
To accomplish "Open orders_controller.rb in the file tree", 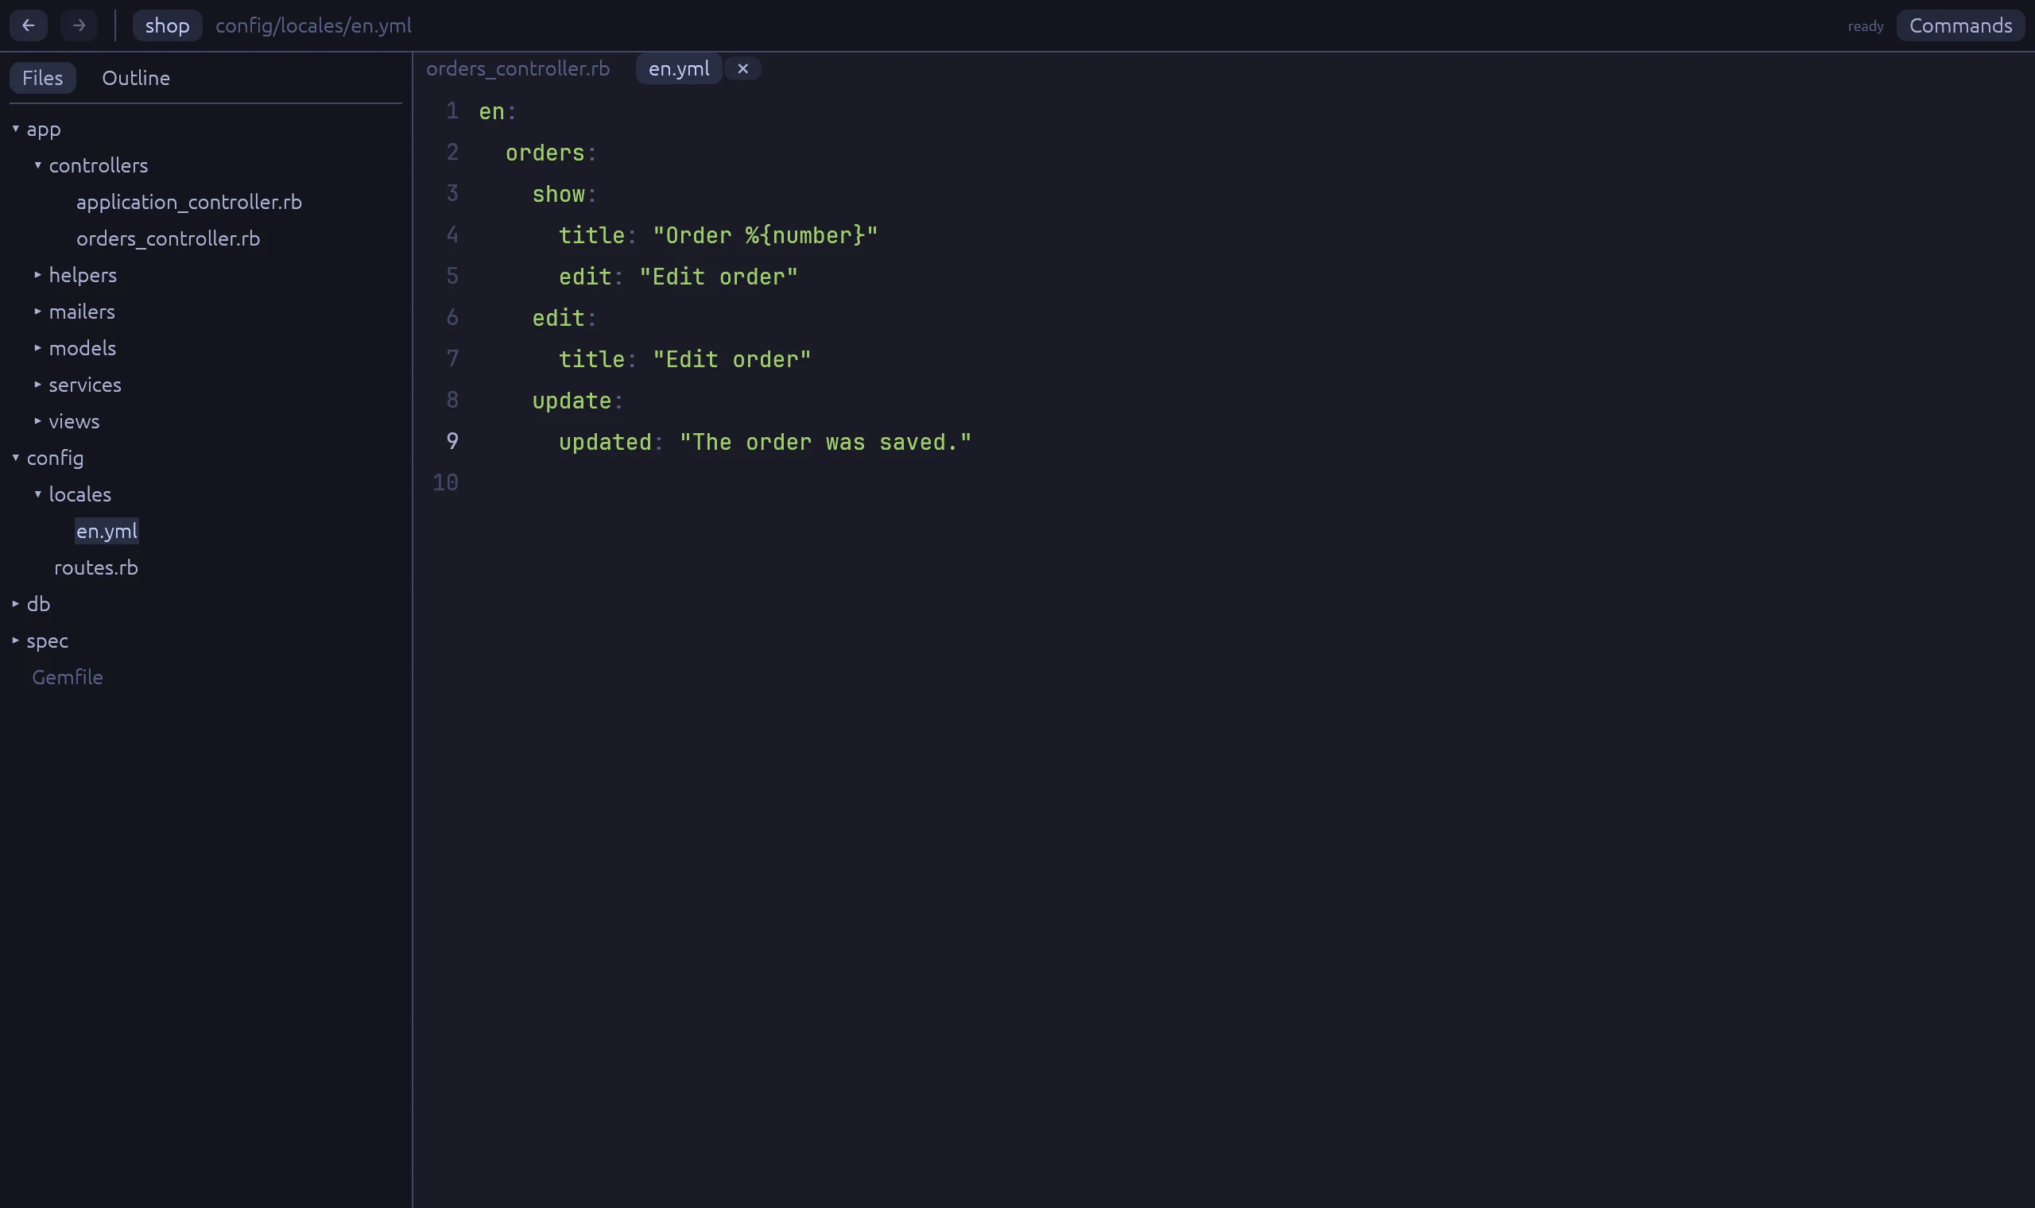I will 169,238.
